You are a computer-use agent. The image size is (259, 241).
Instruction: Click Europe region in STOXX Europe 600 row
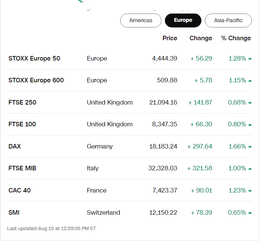[x=97, y=80]
